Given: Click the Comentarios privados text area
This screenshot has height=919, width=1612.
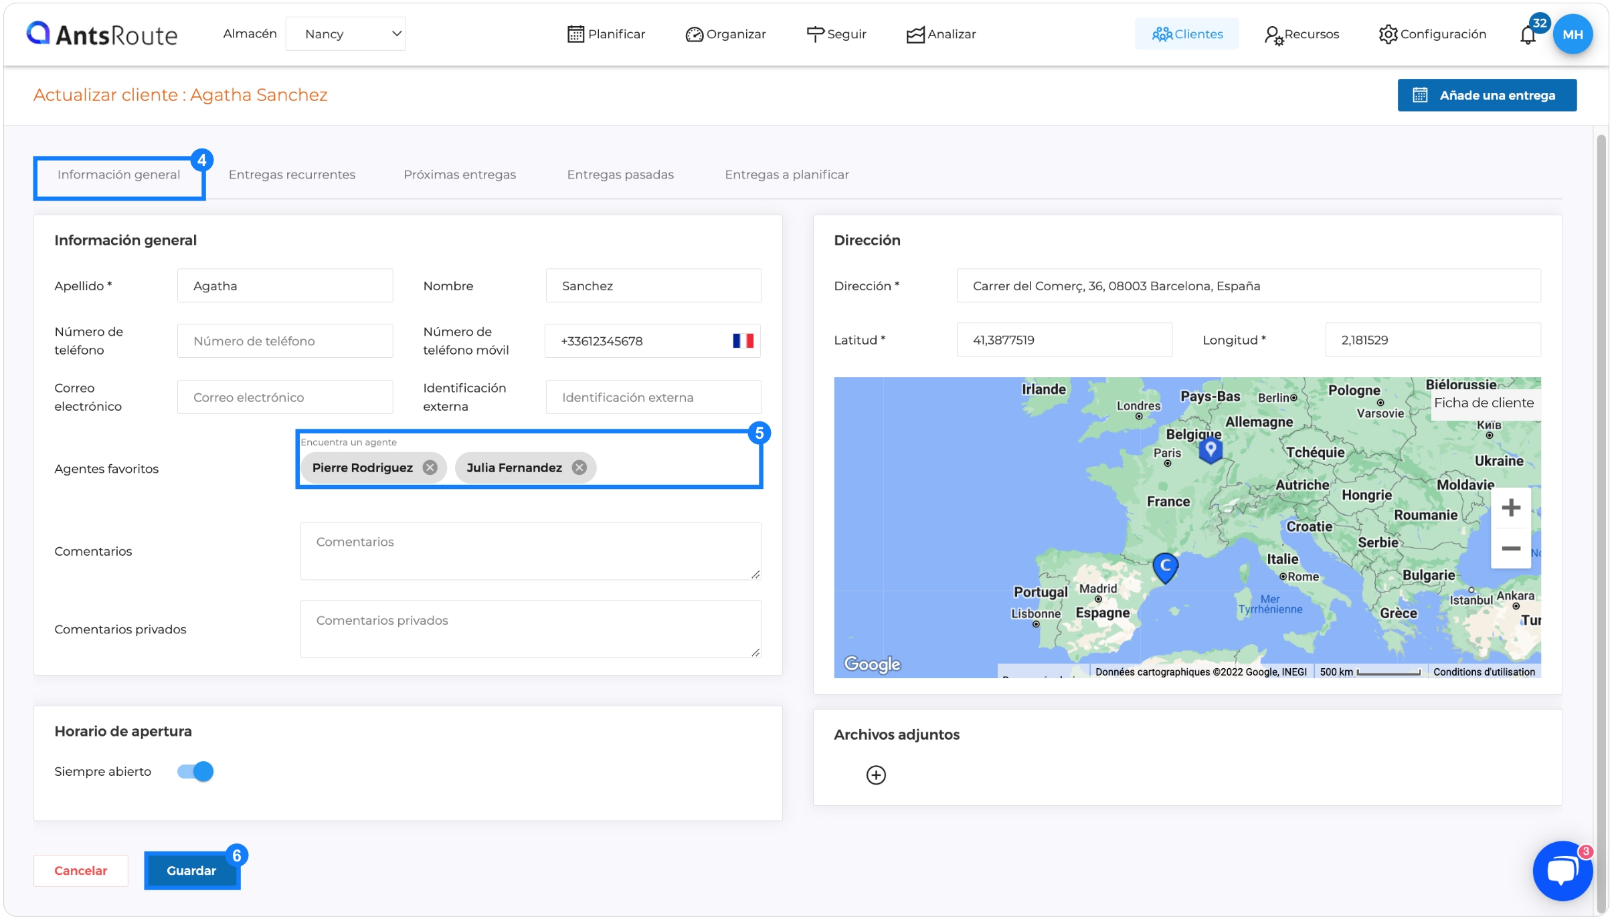Looking at the screenshot, I should [x=531, y=629].
